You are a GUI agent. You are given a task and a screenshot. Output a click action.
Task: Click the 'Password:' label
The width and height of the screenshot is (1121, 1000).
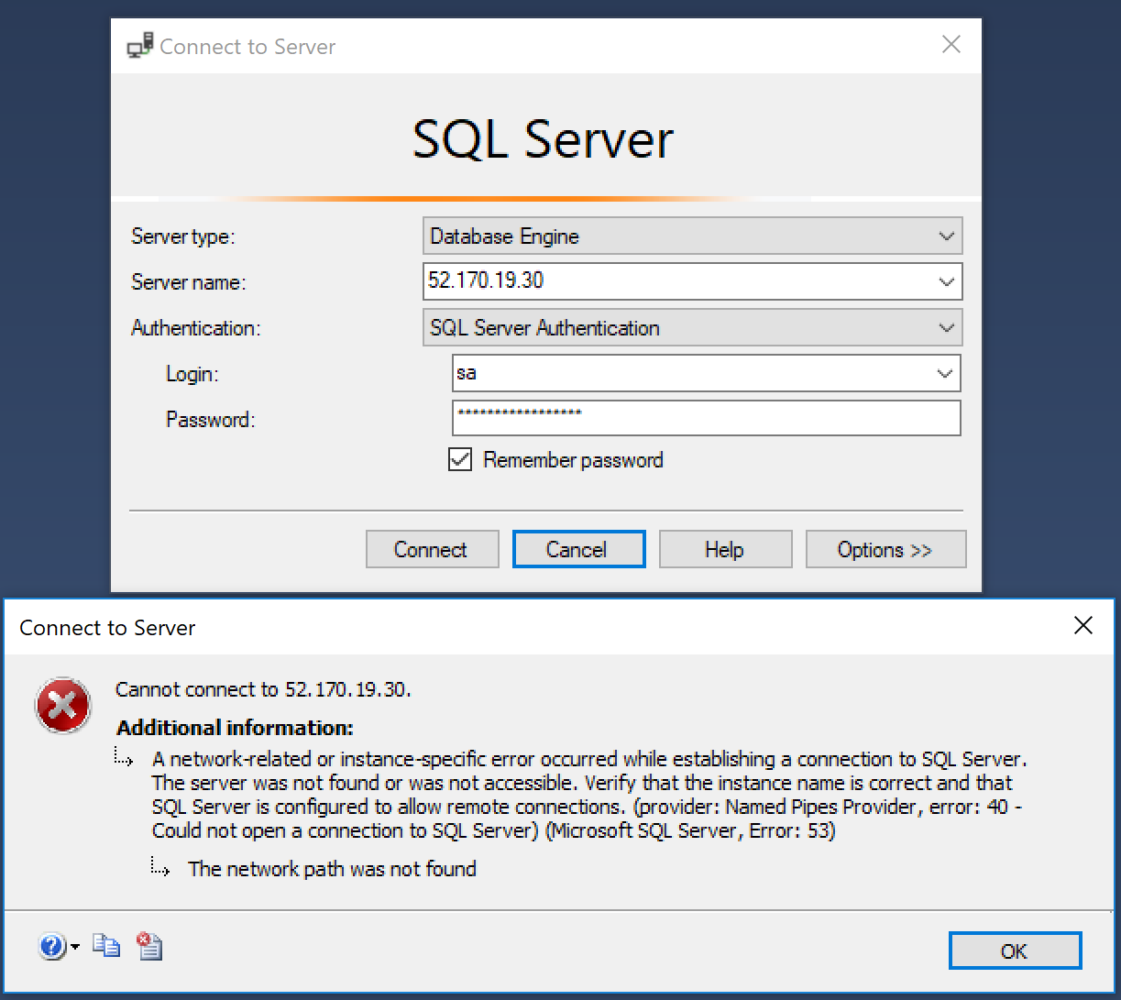pyautogui.click(x=211, y=420)
